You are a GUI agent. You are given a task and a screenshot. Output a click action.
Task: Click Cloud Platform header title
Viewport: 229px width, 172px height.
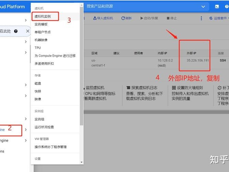12,7
